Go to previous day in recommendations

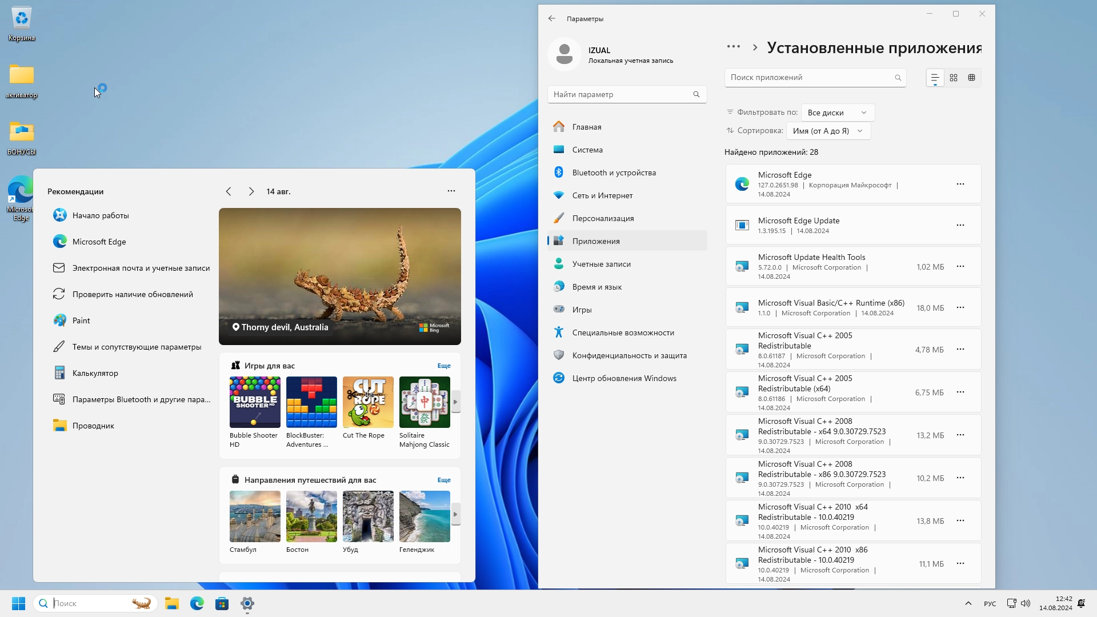coord(229,191)
